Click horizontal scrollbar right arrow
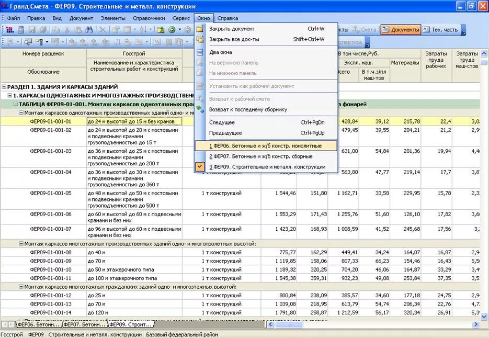489x338 pixels. coord(476,324)
